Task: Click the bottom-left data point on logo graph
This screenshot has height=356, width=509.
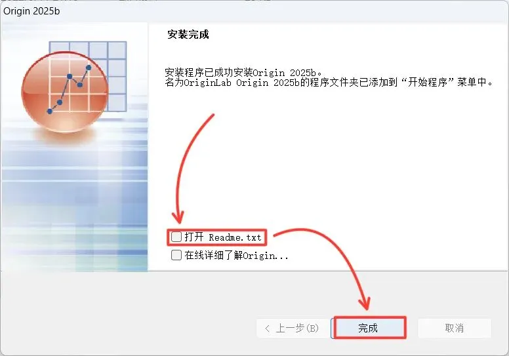Action: (50, 111)
